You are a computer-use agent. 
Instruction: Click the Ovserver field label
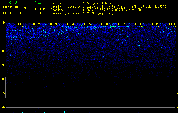[x=57, y=3]
